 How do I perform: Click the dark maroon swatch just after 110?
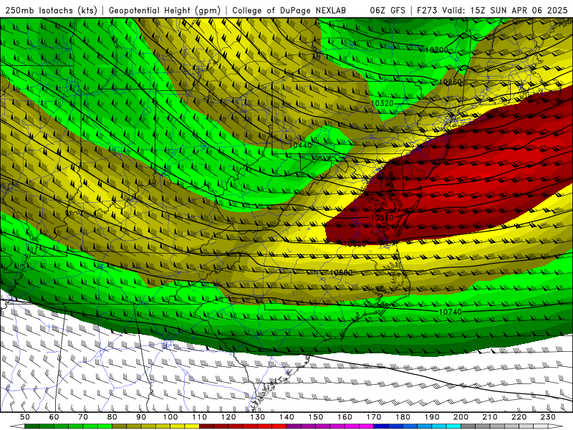coord(207,426)
